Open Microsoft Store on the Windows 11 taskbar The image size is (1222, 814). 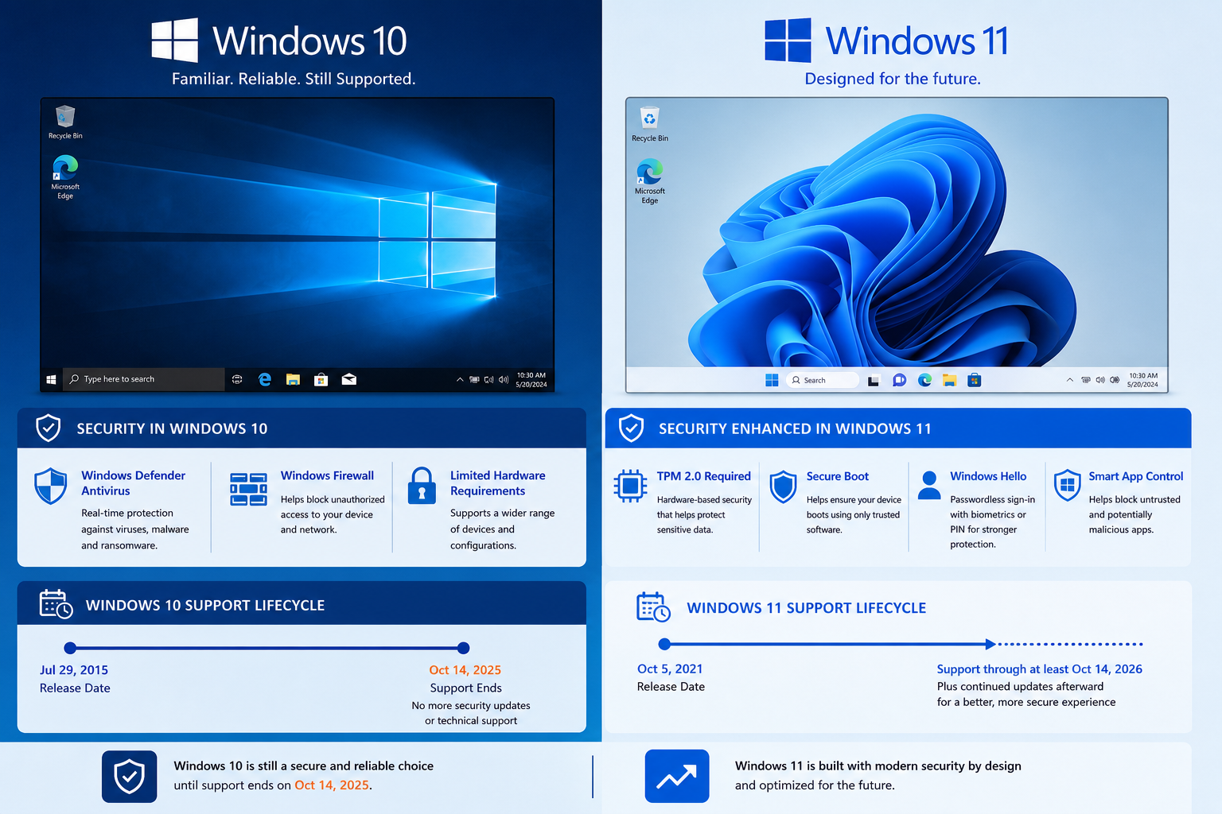(x=974, y=380)
